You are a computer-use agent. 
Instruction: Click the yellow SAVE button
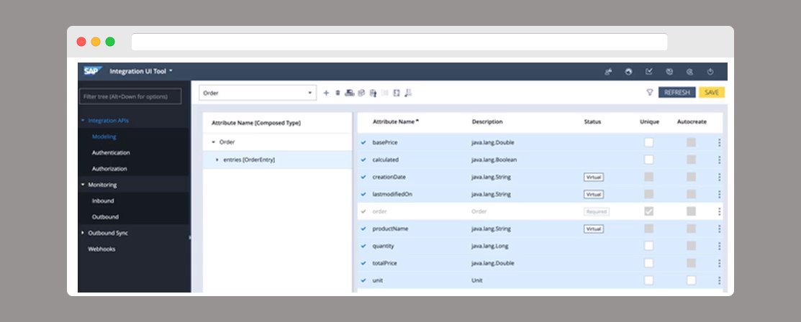(x=712, y=93)
